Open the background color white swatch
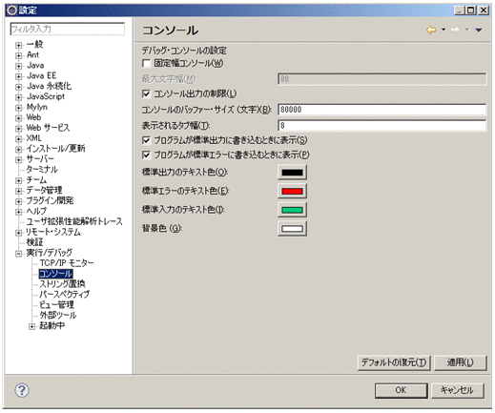The width and height of the screenshot is (495, 413). (x=292, y=228)
